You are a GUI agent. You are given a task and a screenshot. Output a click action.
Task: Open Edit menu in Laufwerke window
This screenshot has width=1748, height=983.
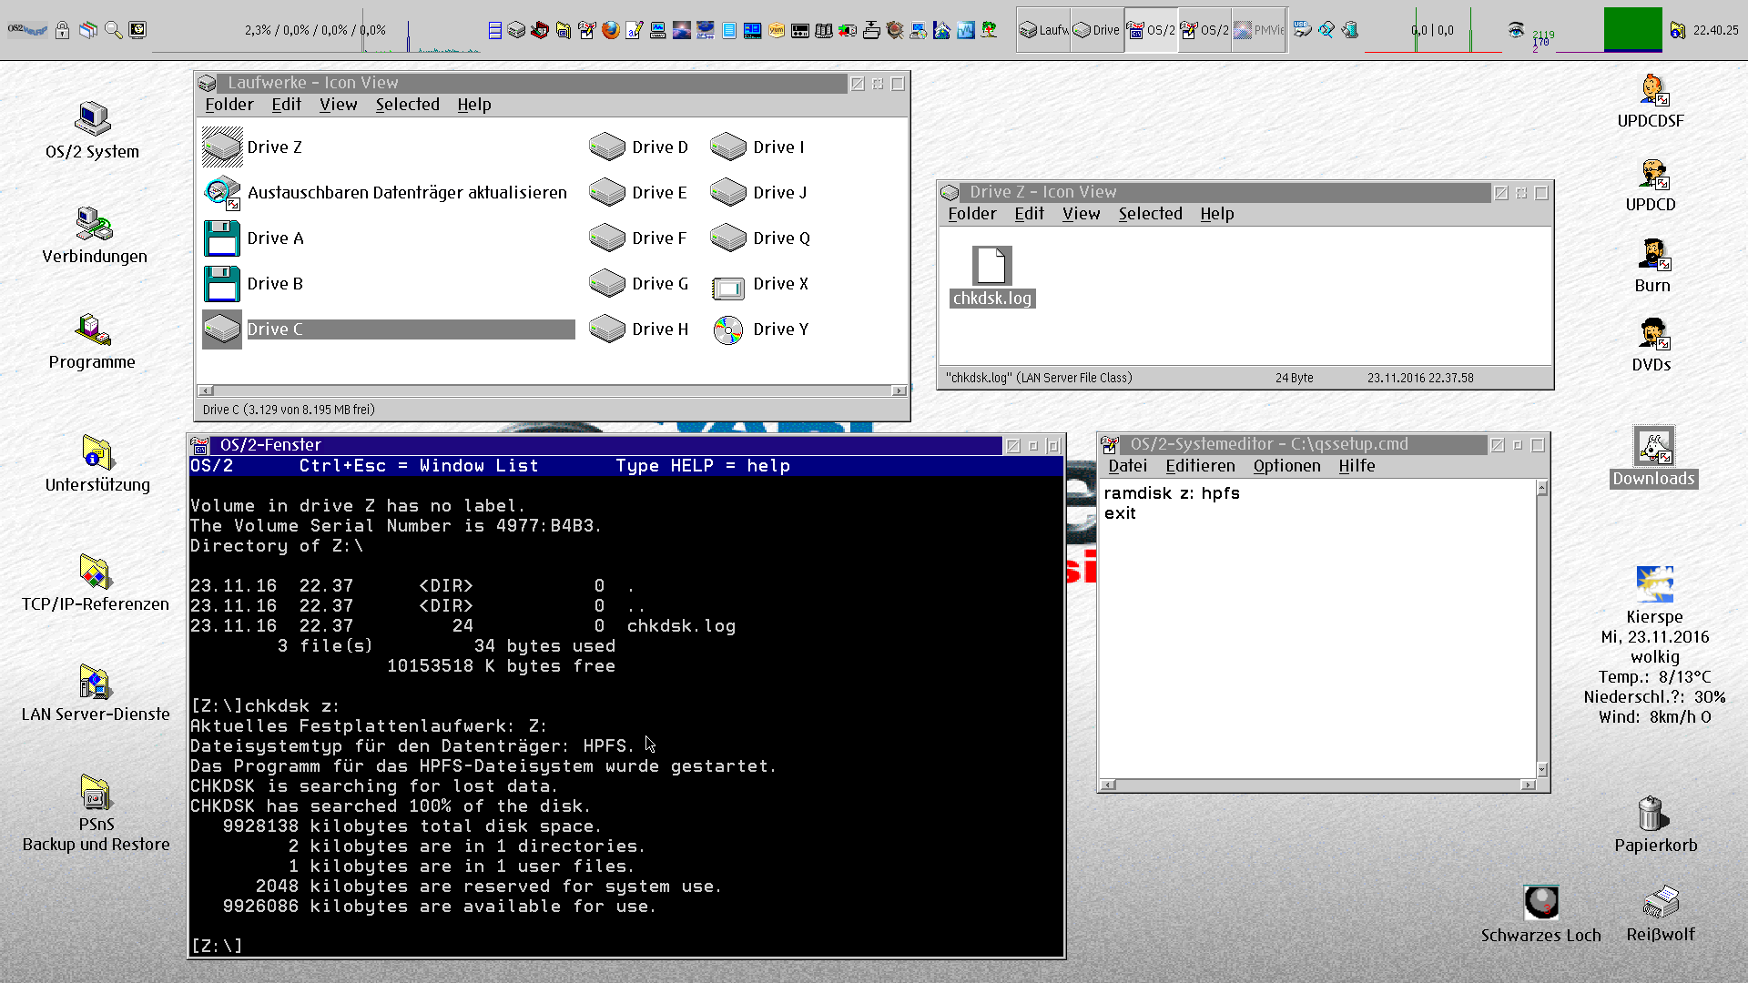point(286,105)
